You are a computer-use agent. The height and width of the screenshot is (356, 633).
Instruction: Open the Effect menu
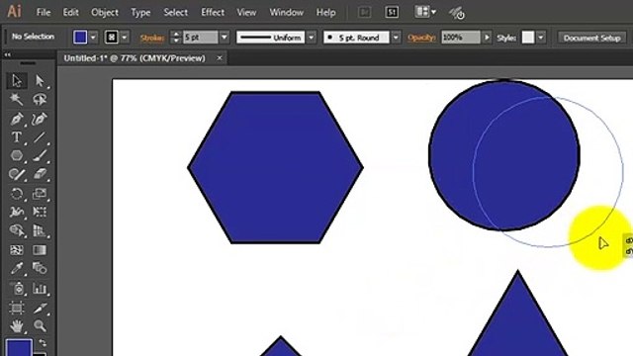[x=213, y=13]
